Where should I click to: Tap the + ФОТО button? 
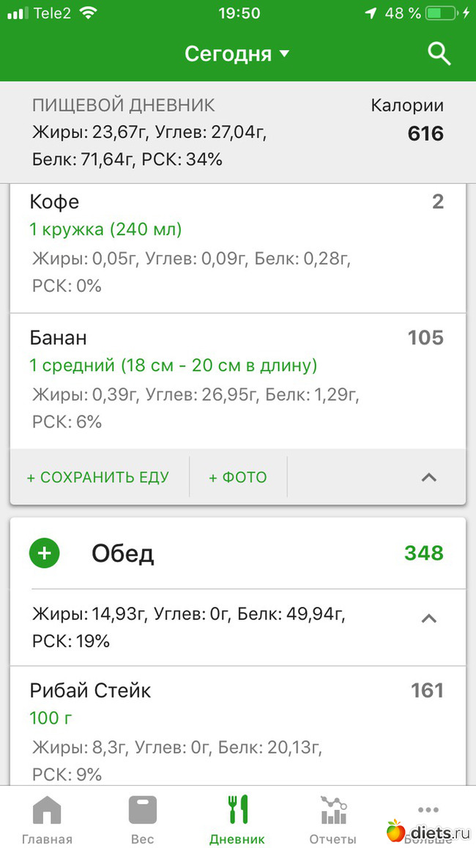point(238,477)
